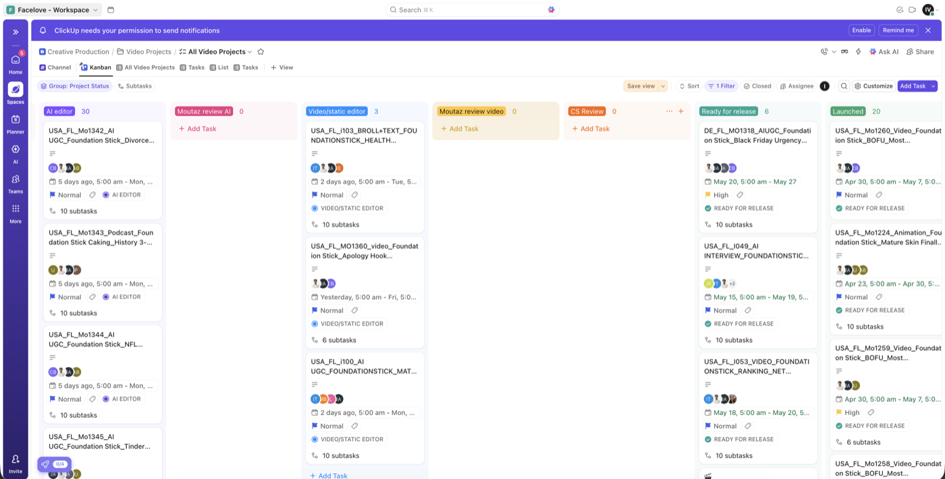Image resolution: width=945 pixels, height=479 pixels.
Task: Click priority flag on DE_FL_MO1318 card
Action: [x=708, y=195]
